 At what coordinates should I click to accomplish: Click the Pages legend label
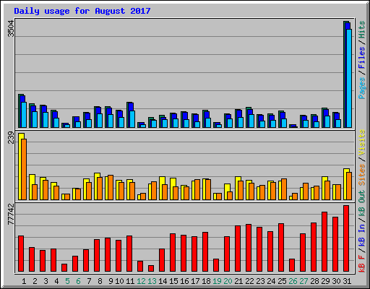[362, 88]
